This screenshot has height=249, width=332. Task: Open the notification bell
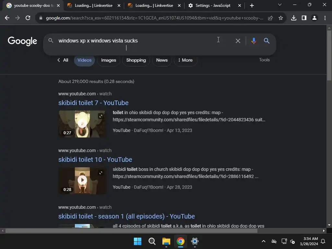click(323, 241)
